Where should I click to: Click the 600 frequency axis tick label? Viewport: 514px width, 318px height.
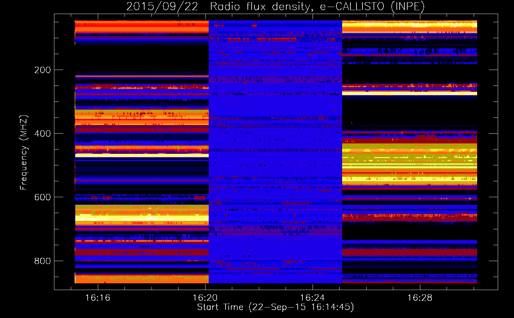coord(43,197)
